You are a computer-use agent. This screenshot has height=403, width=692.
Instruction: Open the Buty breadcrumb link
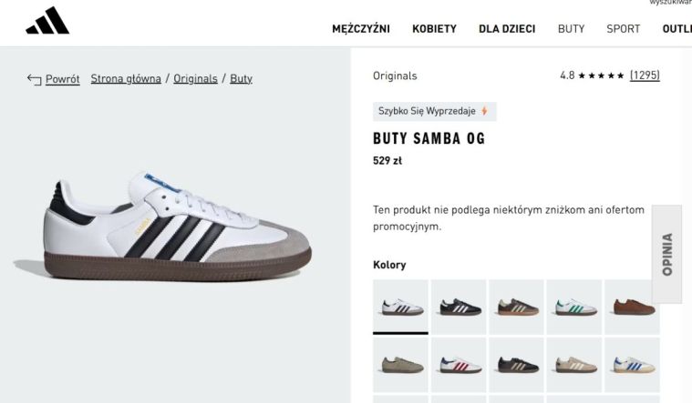tap(241, 79)
